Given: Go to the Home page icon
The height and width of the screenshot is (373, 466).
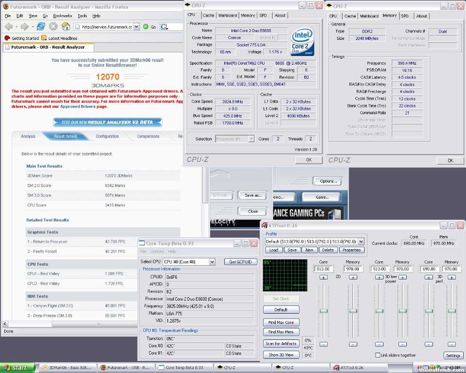Looking at the screenshot, I should 67,27.
